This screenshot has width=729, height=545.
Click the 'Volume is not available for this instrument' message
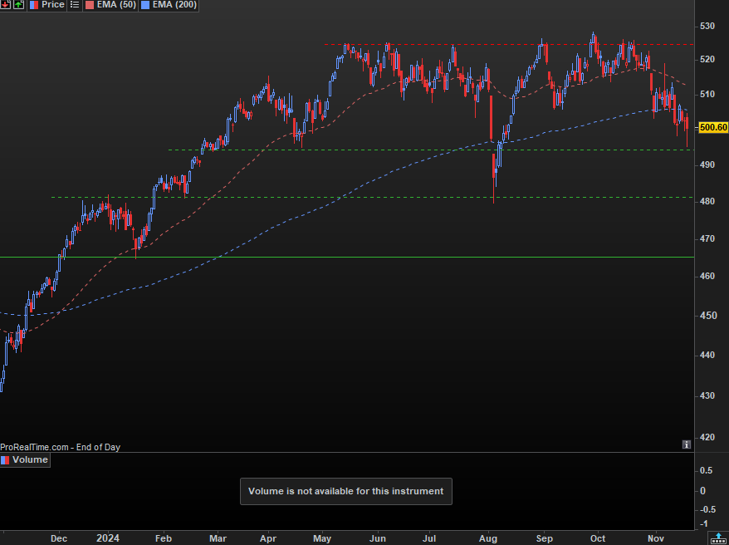click(346, 491)
